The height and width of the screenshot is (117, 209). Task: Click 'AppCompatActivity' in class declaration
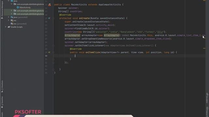coord(110,5)
